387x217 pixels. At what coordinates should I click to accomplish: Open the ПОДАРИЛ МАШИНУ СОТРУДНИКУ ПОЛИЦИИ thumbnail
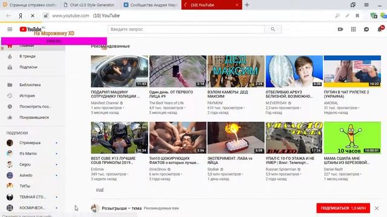[120, 71]
